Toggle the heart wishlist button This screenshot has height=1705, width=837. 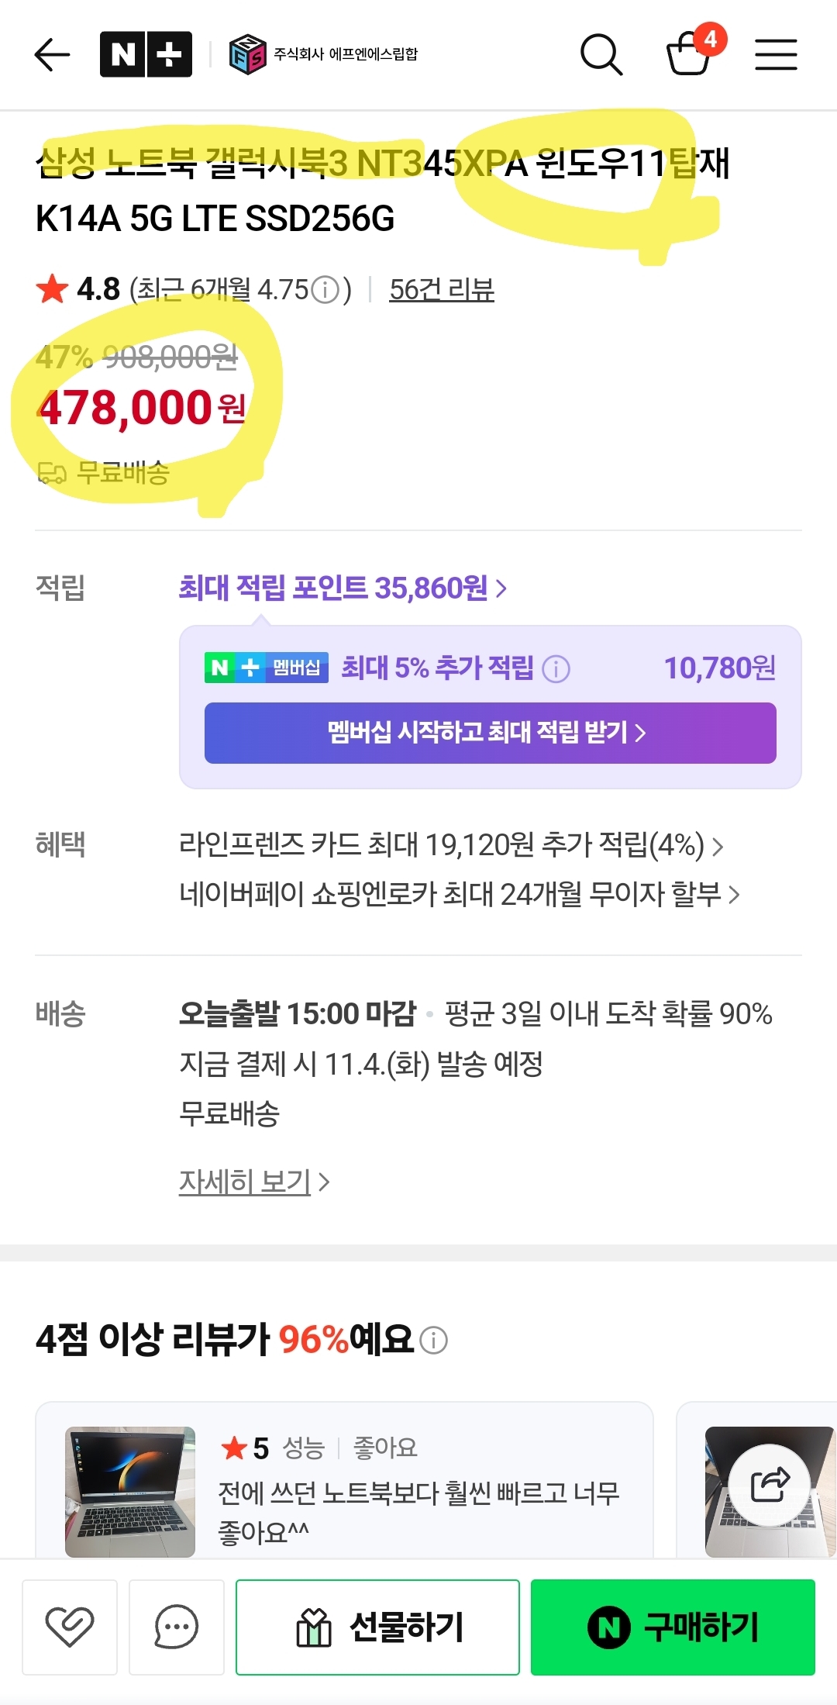tap(70, 1627)
